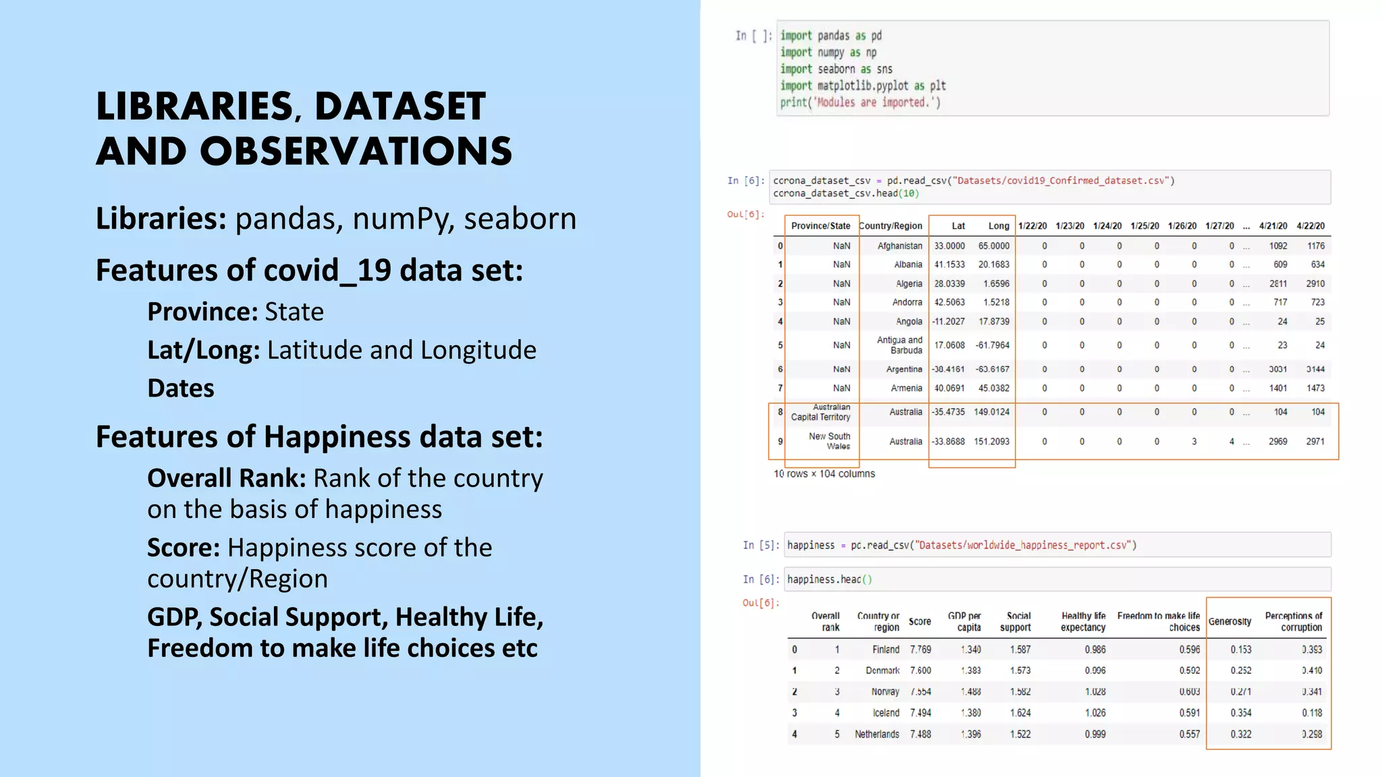Select the 'Country/Region' column header
This screenshot has height=777, width=1382.
[x=891, y=226]
